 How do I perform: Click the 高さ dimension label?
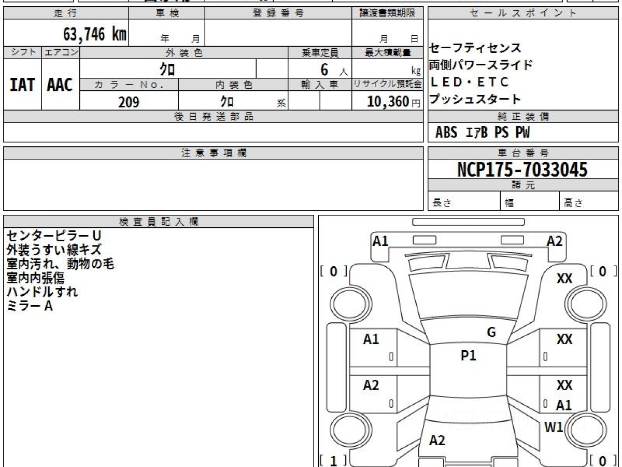(574, 203)
